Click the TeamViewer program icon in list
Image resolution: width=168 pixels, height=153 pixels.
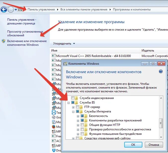(x=54, y=112)
